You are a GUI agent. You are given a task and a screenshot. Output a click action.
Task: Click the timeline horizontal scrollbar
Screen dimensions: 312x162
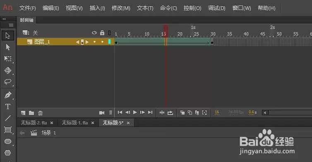tap(290, 113)
